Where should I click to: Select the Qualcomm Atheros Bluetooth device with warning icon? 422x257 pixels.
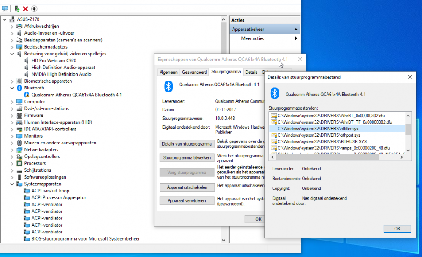[x=76, y=95]
